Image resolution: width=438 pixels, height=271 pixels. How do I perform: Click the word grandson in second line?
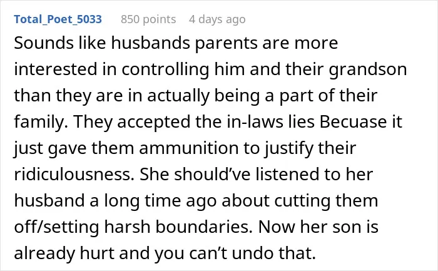pos(368,69)
